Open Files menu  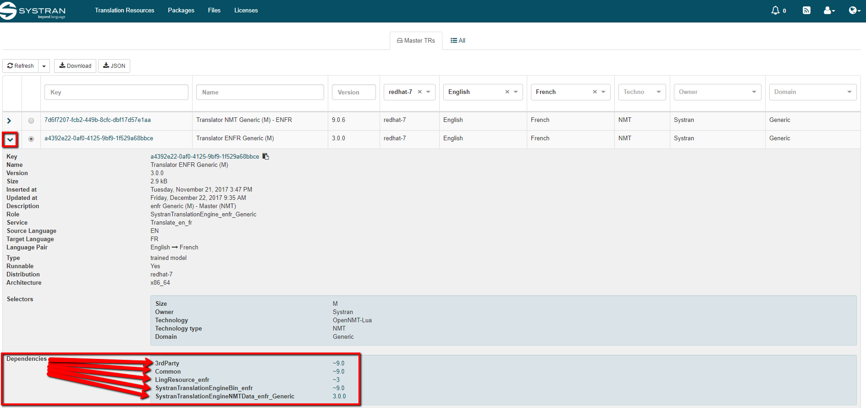[214, 10]
